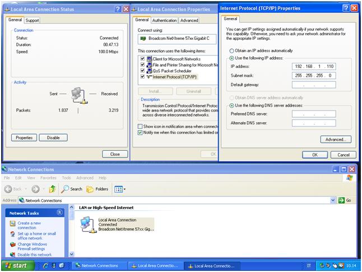Select Use the following IP address radio

point(231,58)
